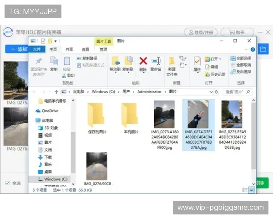Open the File (文件) tab
273x219 pixels.
point(37,49)
